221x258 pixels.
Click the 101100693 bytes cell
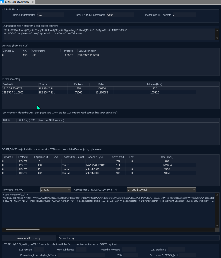click(x=102, y=92)
